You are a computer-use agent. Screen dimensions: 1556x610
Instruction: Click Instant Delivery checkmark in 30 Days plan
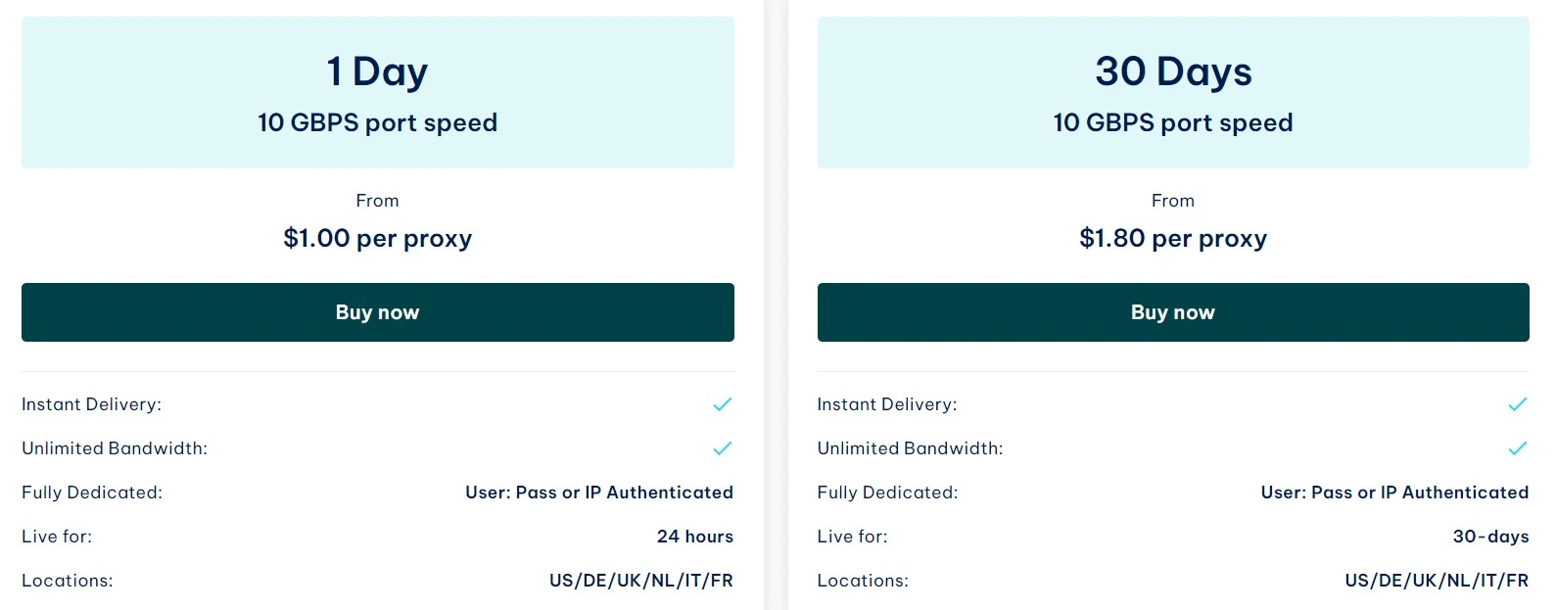(x=1517, y=404)
